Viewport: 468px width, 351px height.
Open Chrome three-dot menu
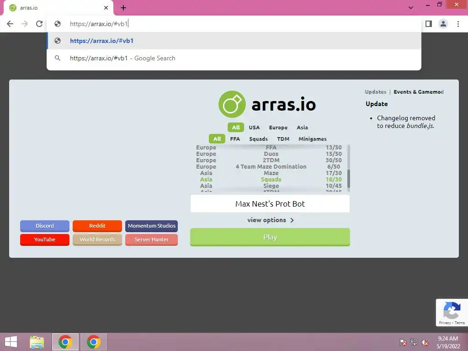[x=458, y=24]
